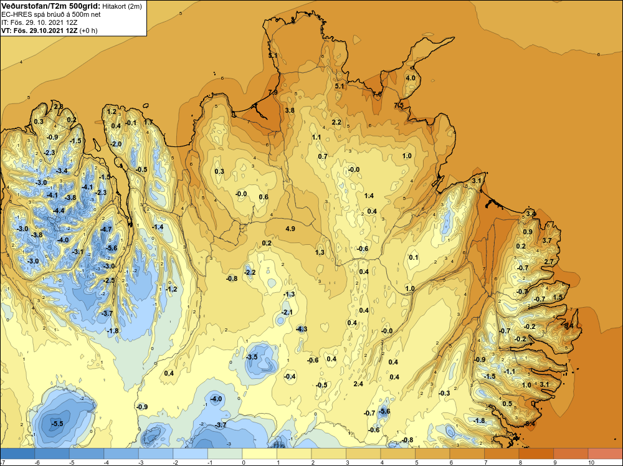The height and width of the screenshot is (466, 623).
Task: Select the 7.5 temperature label
Action: pos(399,105)
